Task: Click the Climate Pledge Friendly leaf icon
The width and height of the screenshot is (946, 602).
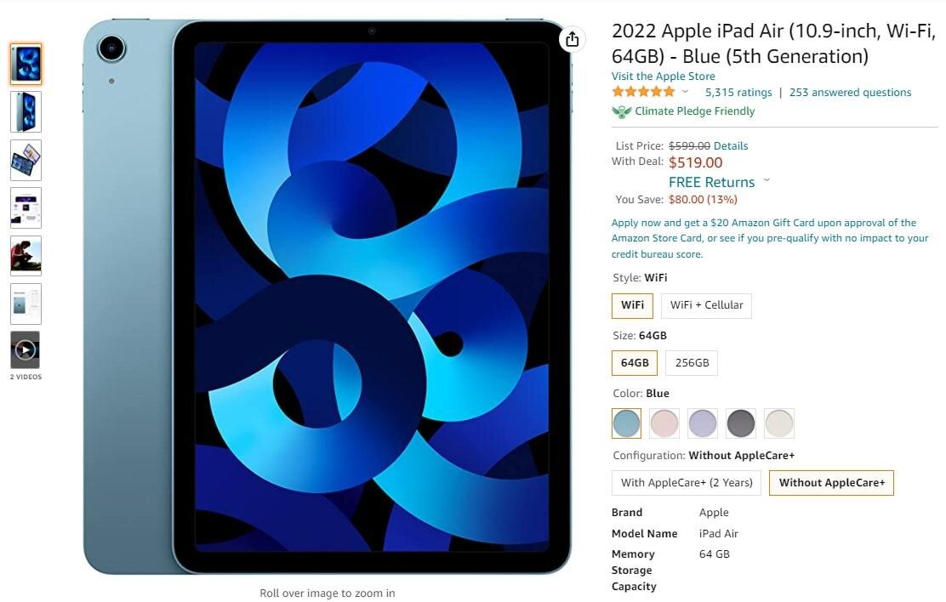Action: (x=621, y=111)
